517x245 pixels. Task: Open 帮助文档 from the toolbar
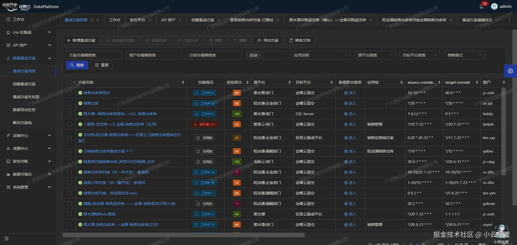click(x=299, y=40)
